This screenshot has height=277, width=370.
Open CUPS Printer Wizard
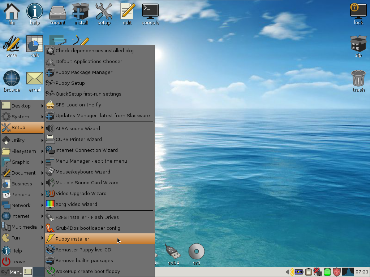tap(100, 140)
